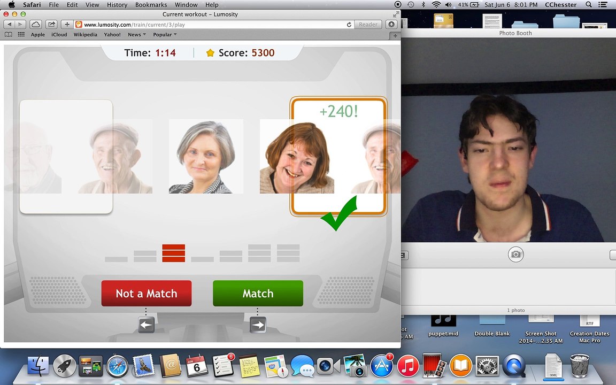Open Spotlight search magnifier in menu bar
616x385 pixels.
click(589, 5)
